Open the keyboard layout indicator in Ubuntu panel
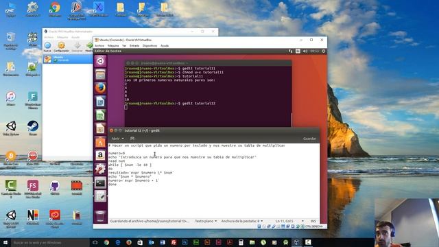This screenshot has width=439, height=247. coord(298,51)
